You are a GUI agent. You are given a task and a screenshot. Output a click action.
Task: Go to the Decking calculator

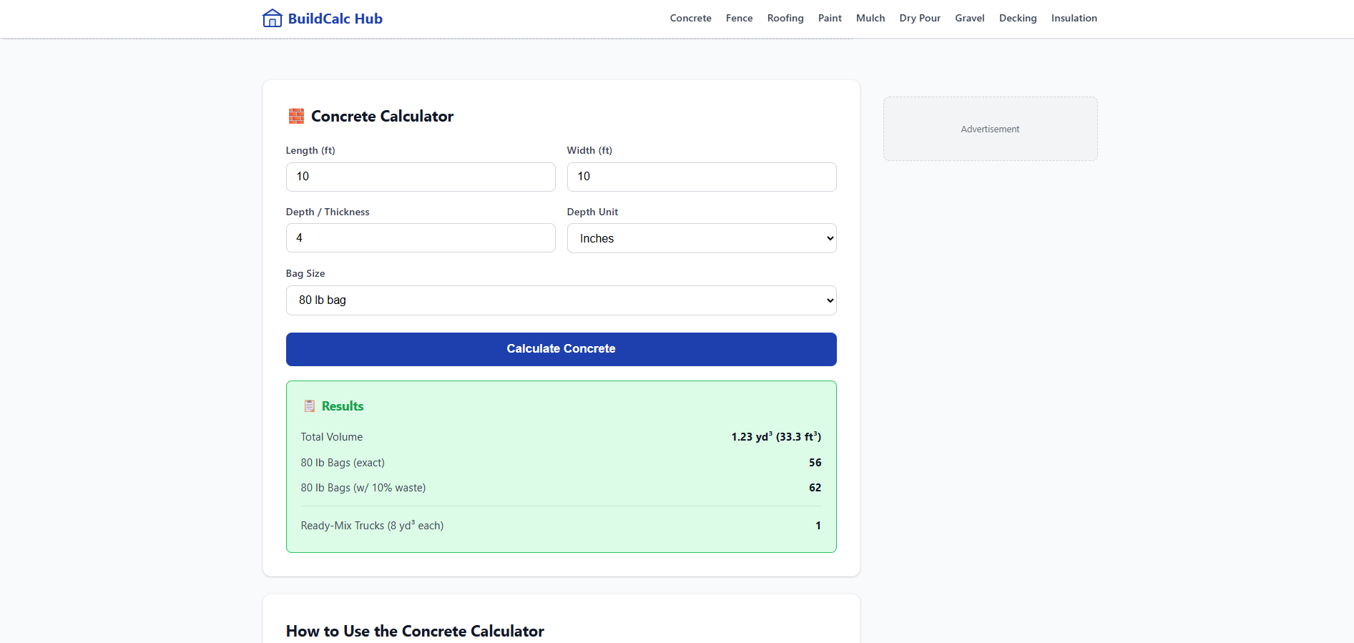[x=1018, y=19]
